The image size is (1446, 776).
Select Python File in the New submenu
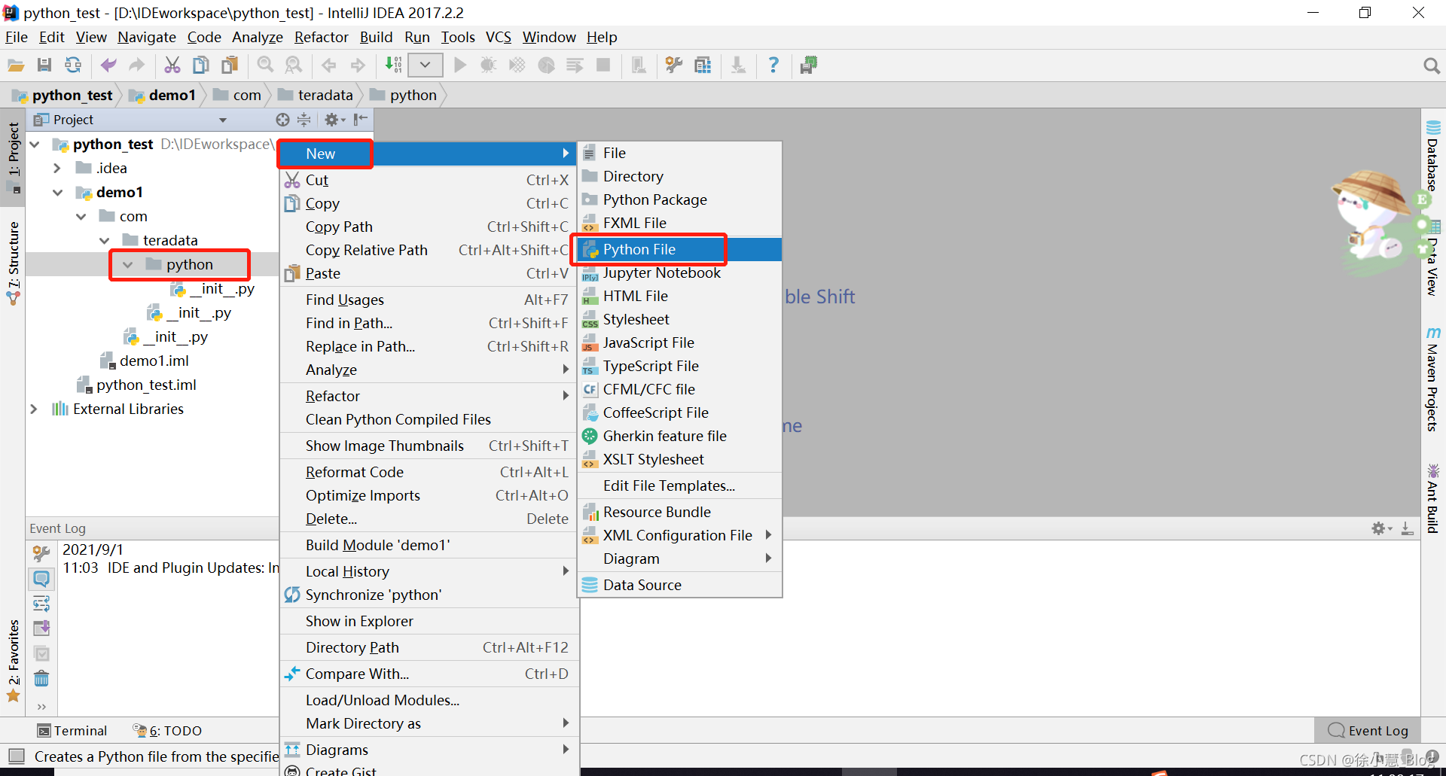click(x=639, y=249)
